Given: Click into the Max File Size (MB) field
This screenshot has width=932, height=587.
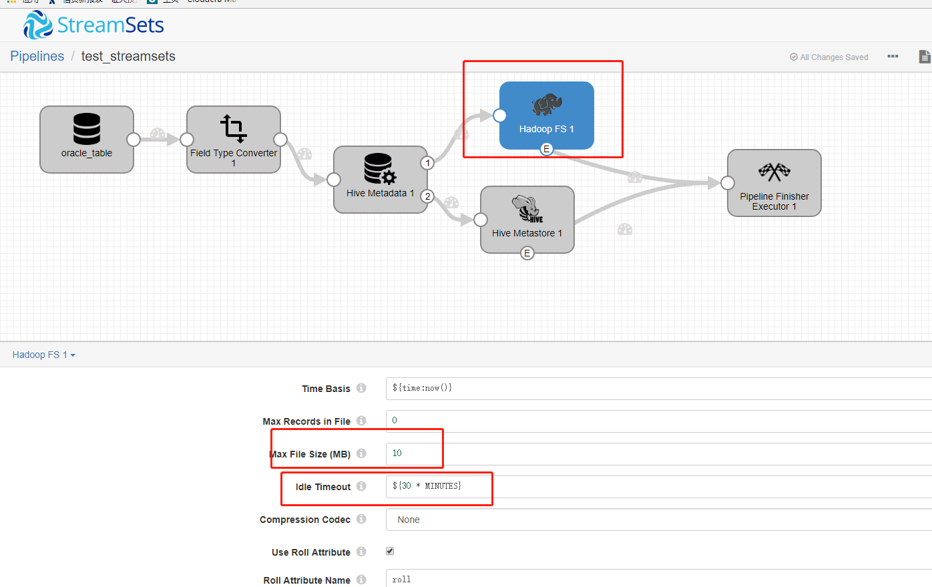Looking at the screenshot, I should 659,453.
